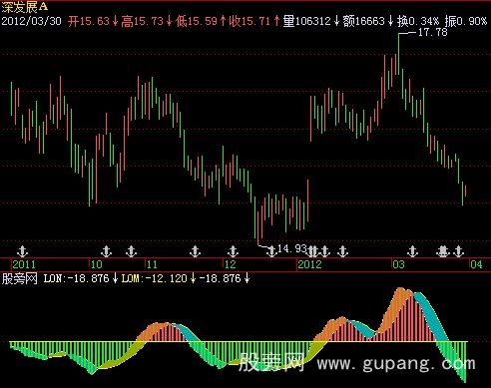Click the volume value 106312
Image resolution: width=491 pixels, height=388 pixels.
click(313, 21)
